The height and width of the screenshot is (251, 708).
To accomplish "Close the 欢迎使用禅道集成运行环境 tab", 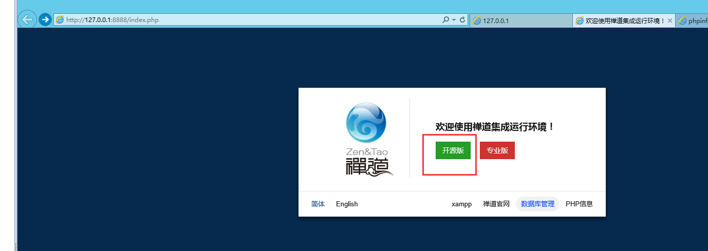I will coord(670,21).
